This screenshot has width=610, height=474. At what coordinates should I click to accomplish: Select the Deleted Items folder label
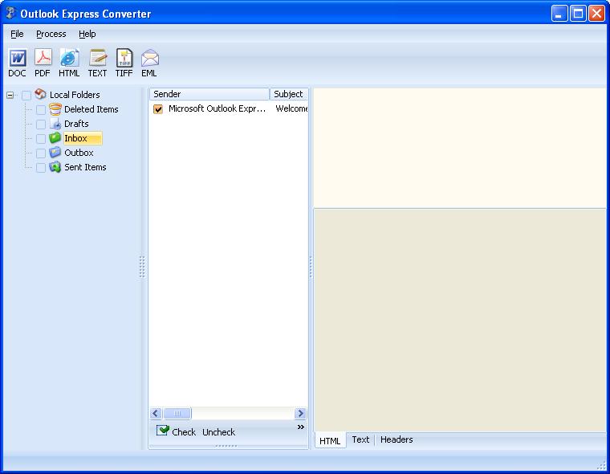pos(91,109)
